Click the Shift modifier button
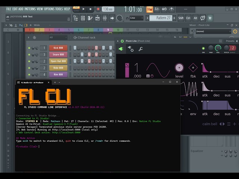The image size is (239, 179). [181, 18]
